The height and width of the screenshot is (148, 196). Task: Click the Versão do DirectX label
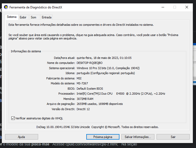pyautogui.click(x=63, y=109)
